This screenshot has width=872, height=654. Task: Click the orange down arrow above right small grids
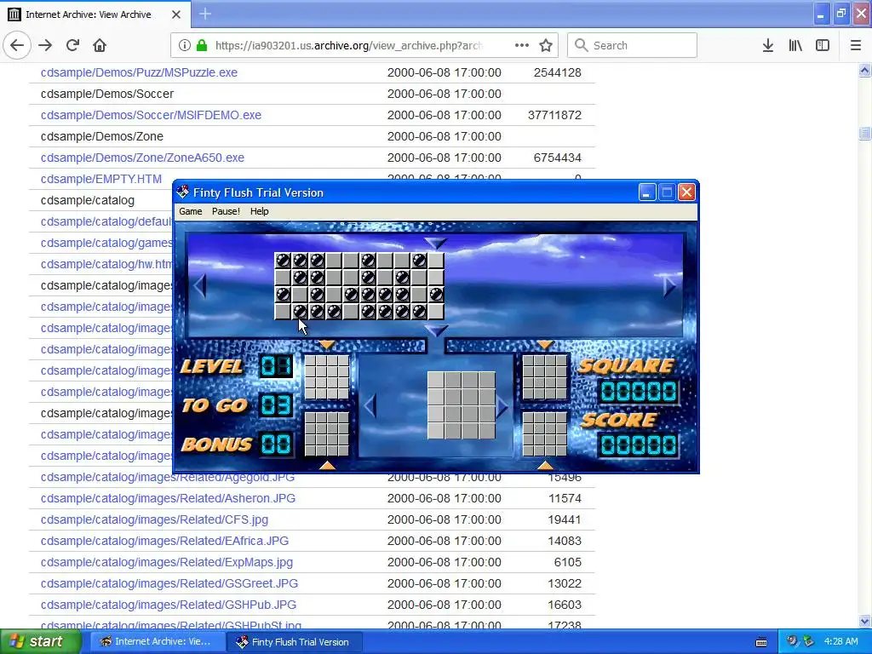(x=545, y=345)
